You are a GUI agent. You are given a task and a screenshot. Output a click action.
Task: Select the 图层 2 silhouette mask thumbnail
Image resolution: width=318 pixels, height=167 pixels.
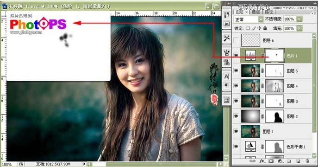pyautogui.click(x=274, y=116)
